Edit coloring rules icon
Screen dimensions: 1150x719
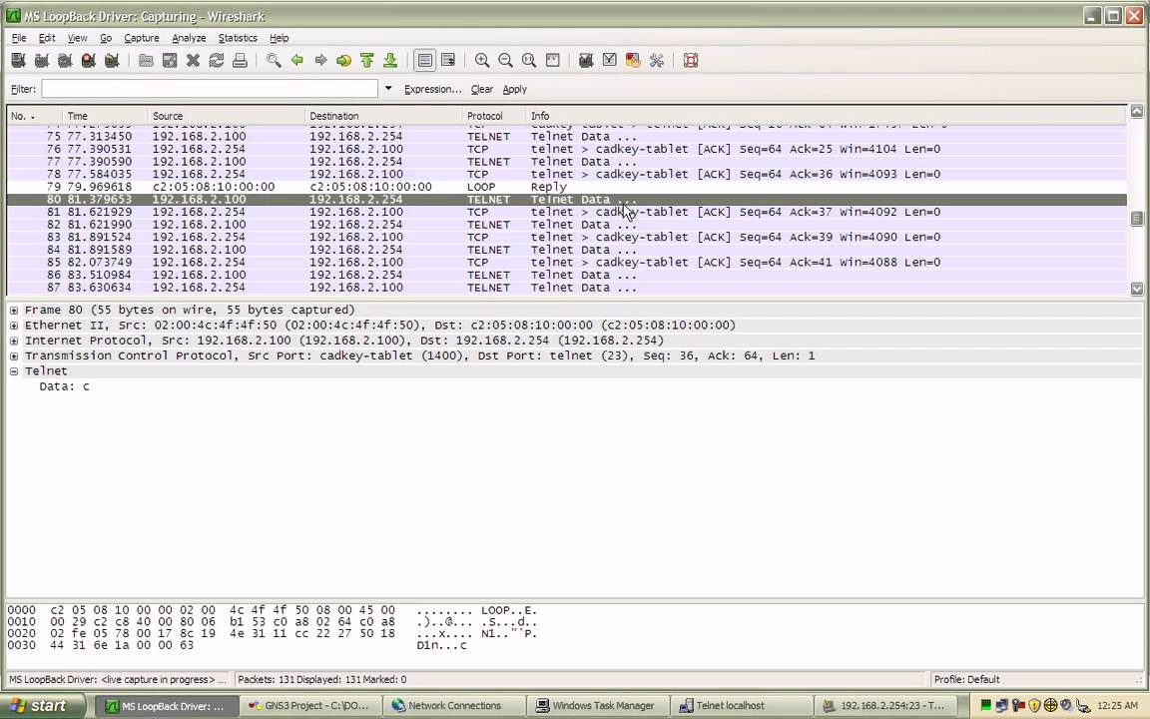coord(633,61)
